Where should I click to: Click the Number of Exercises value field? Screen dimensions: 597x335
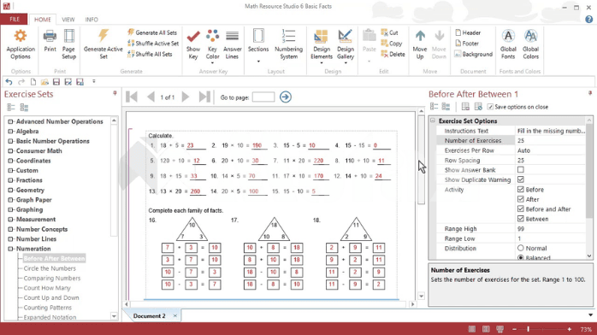551,140
